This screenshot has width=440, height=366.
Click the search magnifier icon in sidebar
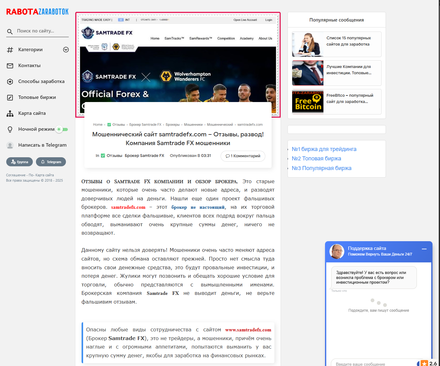10,32
